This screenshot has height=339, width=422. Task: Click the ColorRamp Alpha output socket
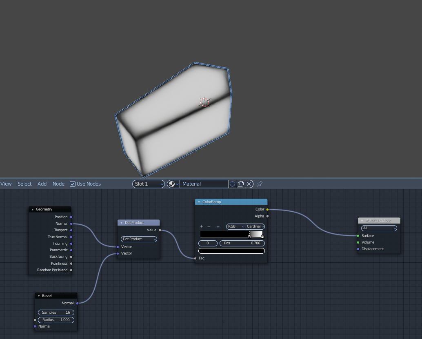click(267, 216)
